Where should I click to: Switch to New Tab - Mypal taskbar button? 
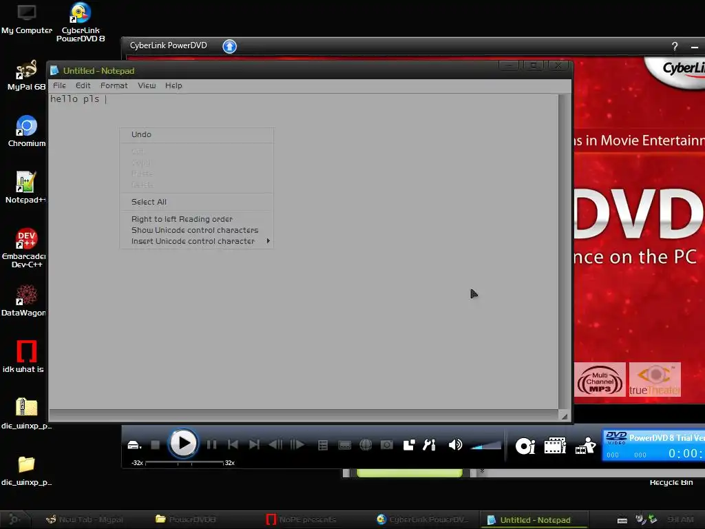tap(85, 519)
